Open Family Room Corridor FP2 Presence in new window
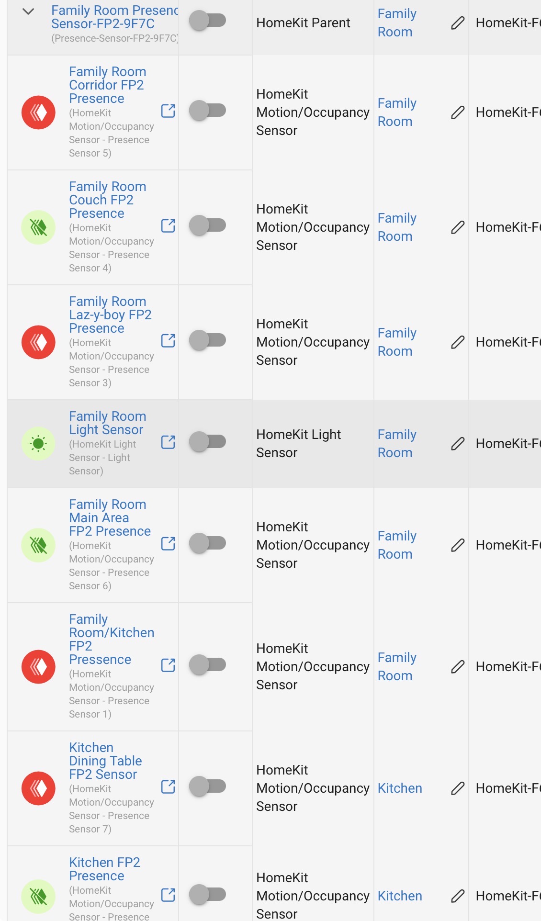541x921 pixels. click(x=168, y=111)
